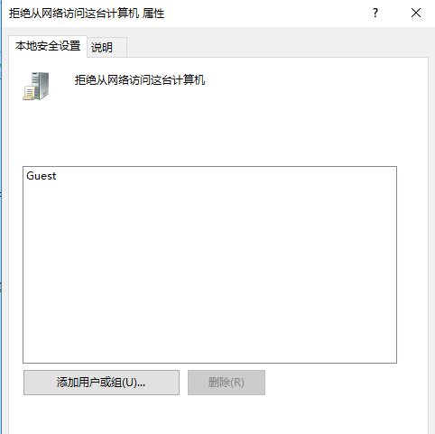This screenshot has height=434, width=435.
Task: Add a user or group to the policy
Action: click(101, 383)
